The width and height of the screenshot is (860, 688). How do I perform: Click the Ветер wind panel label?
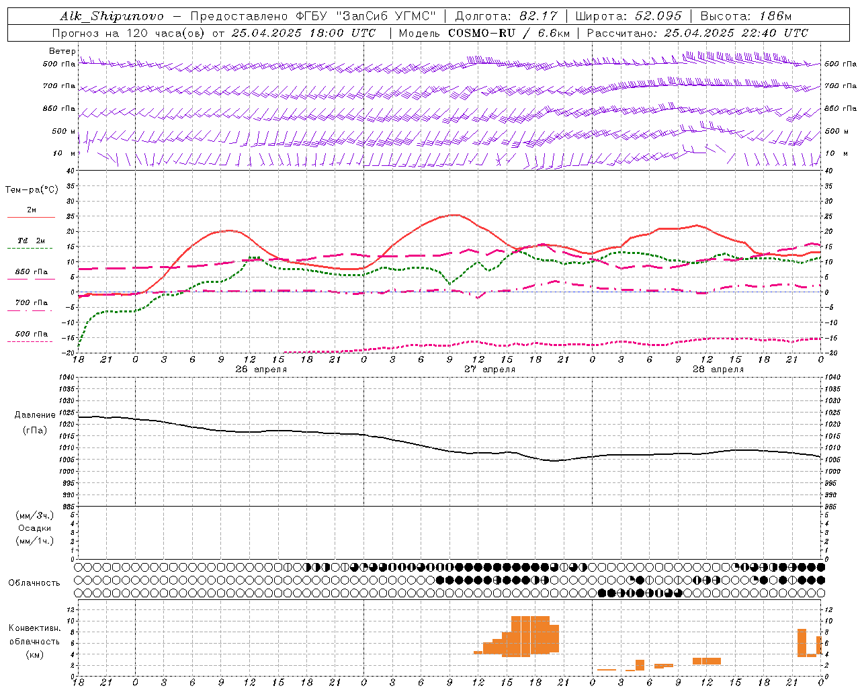pyautogui.click(x=62, y=51)
